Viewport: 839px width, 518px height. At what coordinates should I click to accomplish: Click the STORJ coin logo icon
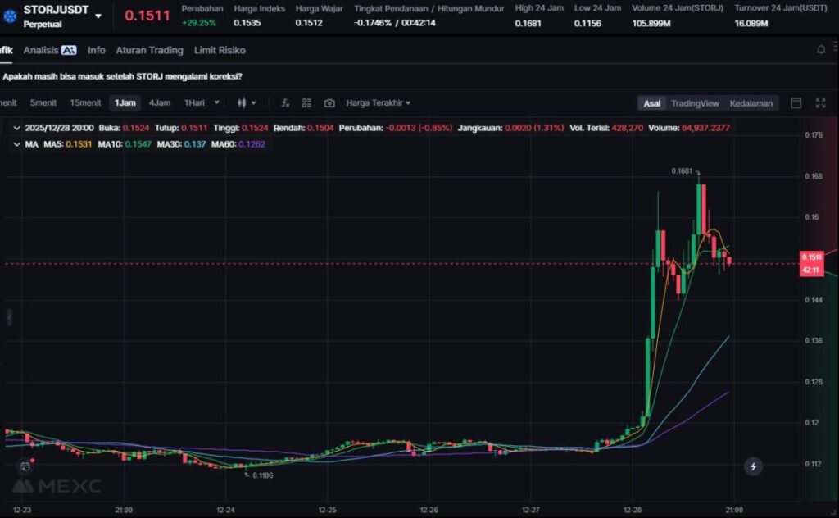coord(10,16)
